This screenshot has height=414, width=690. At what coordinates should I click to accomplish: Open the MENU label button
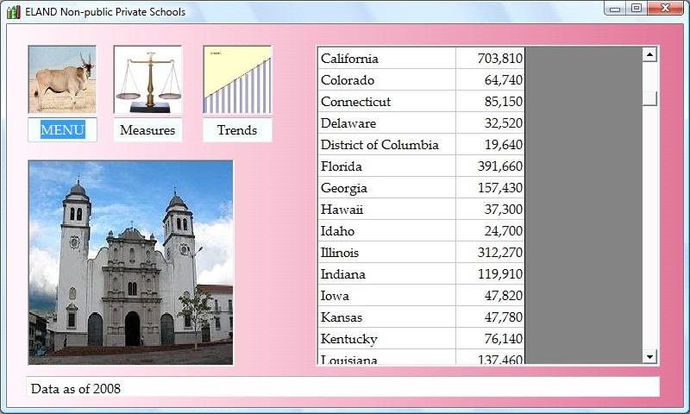[x=62, y=130]
